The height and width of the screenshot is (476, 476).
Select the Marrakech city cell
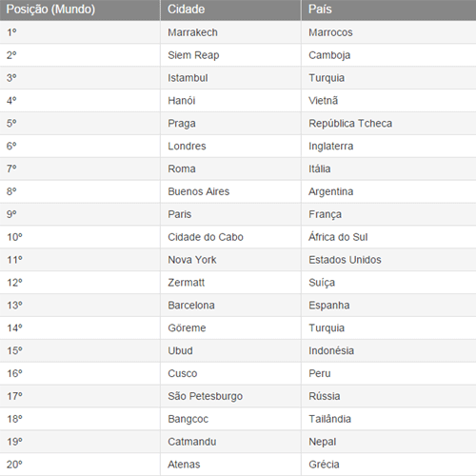coord(230,32)
